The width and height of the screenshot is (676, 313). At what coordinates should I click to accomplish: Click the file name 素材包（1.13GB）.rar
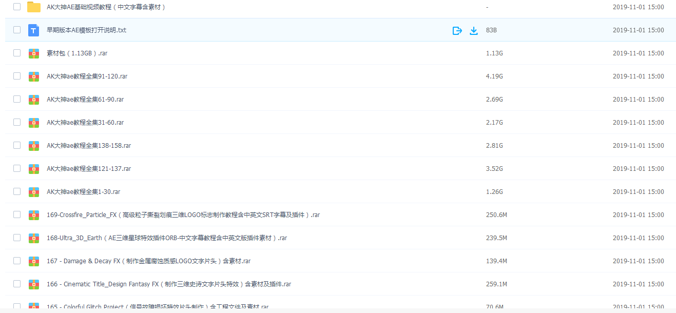(x=77, y=53)
